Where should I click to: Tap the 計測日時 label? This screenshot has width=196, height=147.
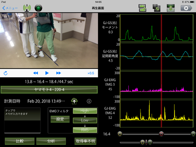pyautogui.click(x=12, y=101)
